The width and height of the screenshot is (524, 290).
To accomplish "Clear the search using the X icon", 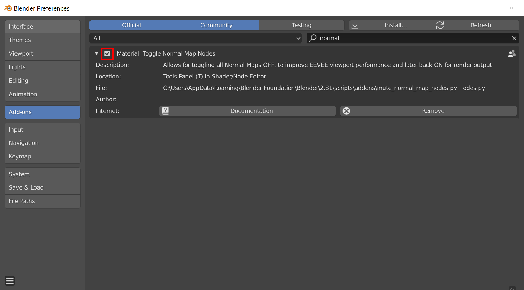I will coord(514,38).
